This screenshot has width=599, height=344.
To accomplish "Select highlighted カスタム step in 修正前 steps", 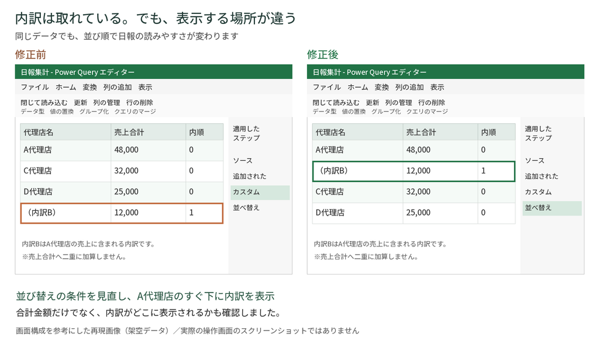I will point(260,192).
